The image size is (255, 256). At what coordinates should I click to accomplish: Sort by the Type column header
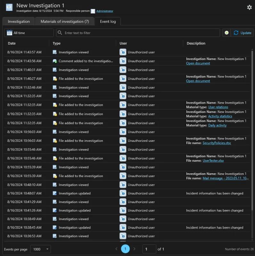pos(56,43)
